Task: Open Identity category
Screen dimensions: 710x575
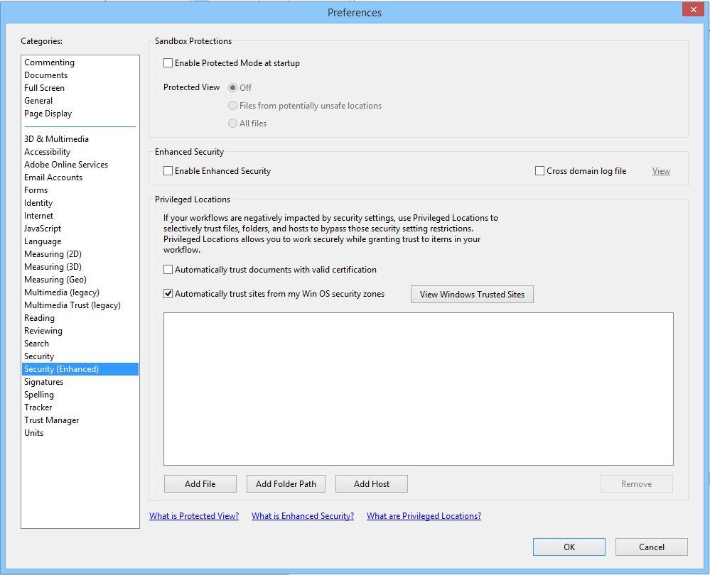Action: coord(80,203)
